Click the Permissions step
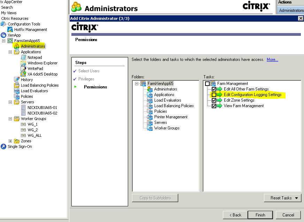The image size is (304, 222). tap(95, 87)
